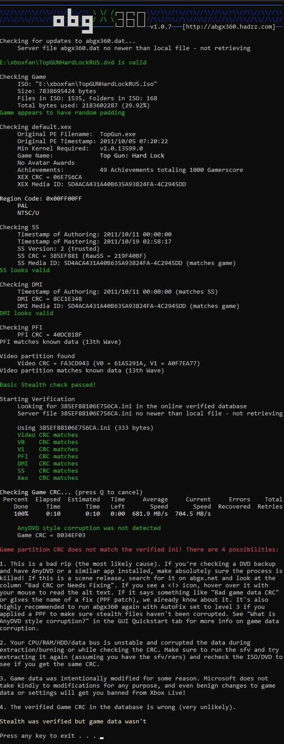The height and width of the screenshot is (744, 284).
Task: Click 'Timestamp of Mastering: 2011/10/19 02:58:17'
Action: coord(95,242)
